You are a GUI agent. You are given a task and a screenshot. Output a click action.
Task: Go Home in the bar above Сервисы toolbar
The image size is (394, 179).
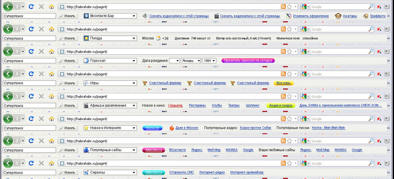click(51, 163)
